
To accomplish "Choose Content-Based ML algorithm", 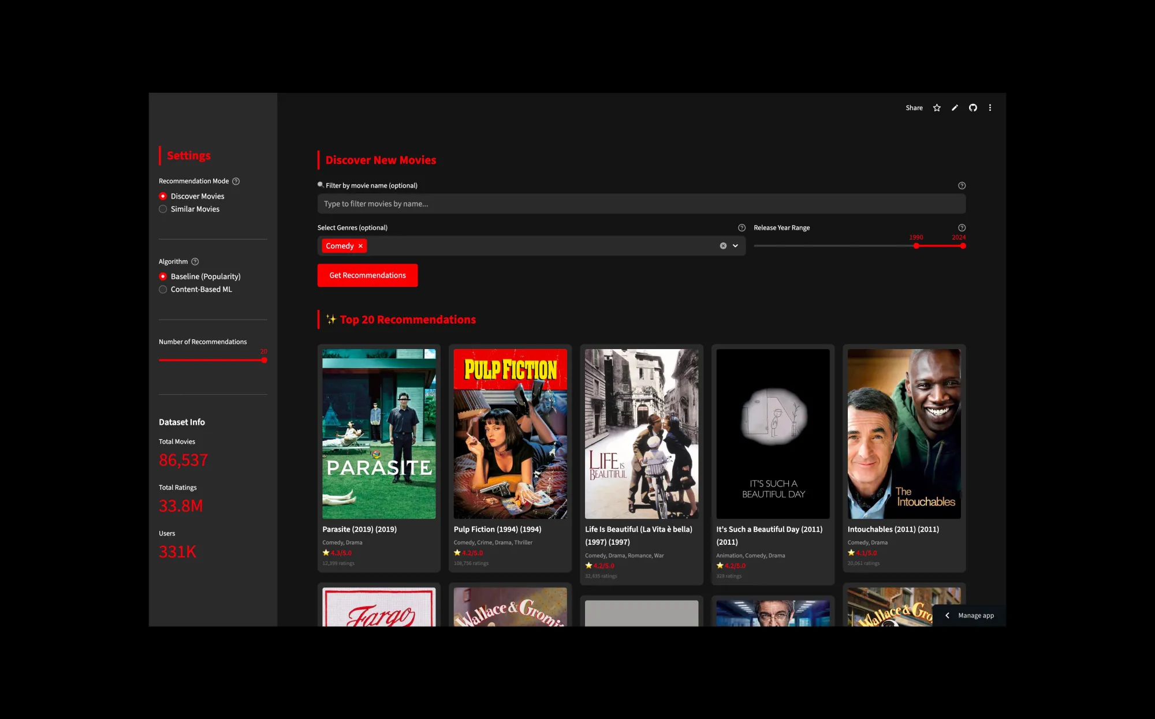I will point(196,289).
